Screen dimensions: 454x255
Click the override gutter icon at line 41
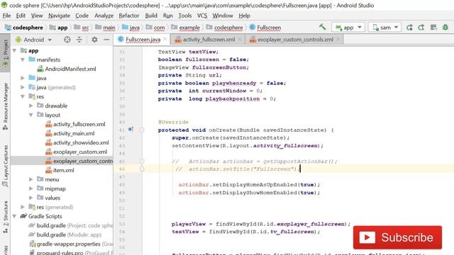coord(131,130)
